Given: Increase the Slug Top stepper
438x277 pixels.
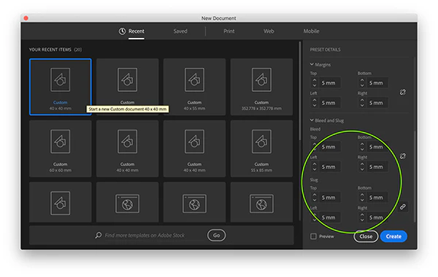Looking at the screenshot, I should [314, 195].
